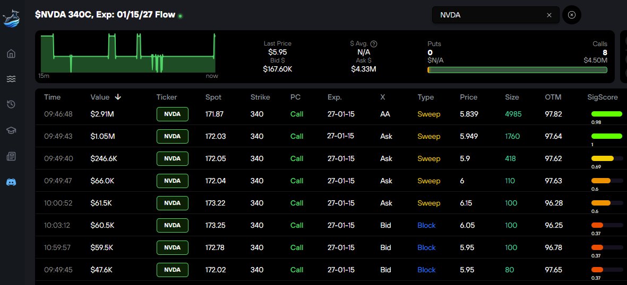Screen dimensions: 627x285
Task: Select the 09:49:43 time cell
Action: pyautogui.click(x=58, y=136)
